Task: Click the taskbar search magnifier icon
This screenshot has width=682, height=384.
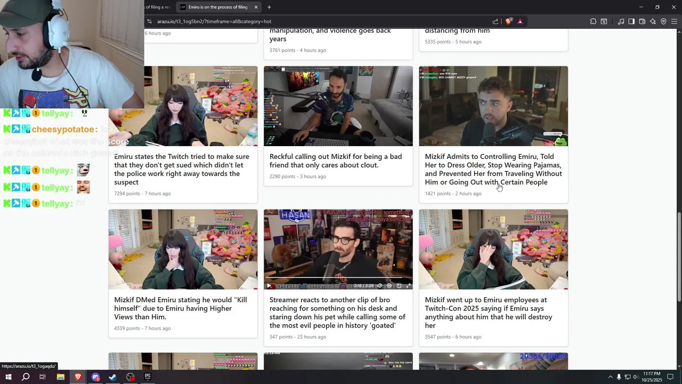Action: 26,377
